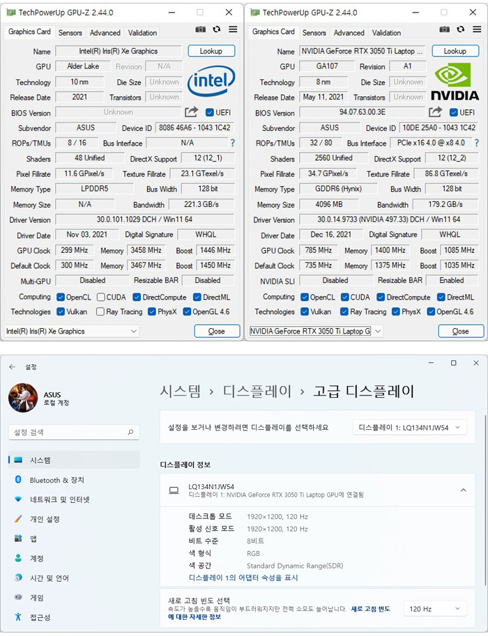Toggle DirectML checkbox in NVIDIA GPU-Z window
The width and height of the screenshot is (488, 636).
tap(441, 297)
